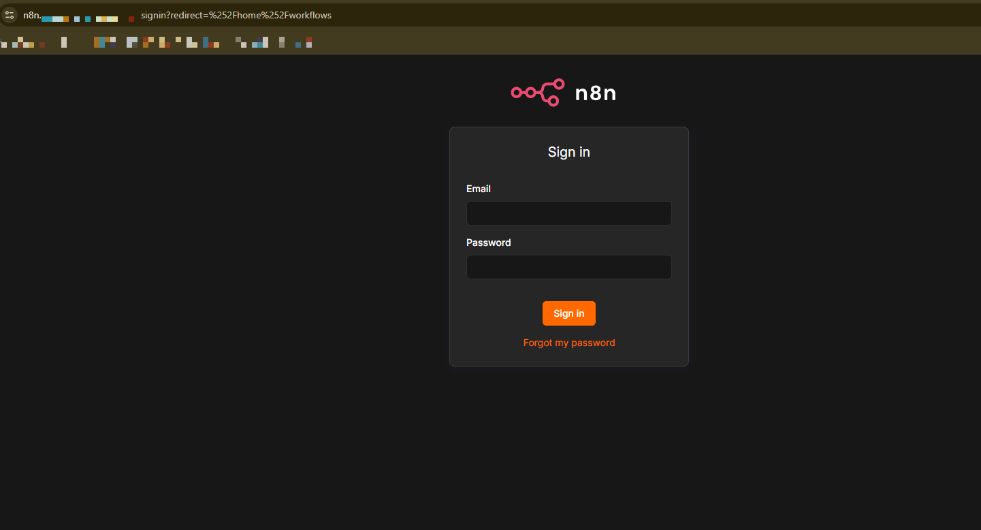Click the "Sign in" heading text

(569, 152)
